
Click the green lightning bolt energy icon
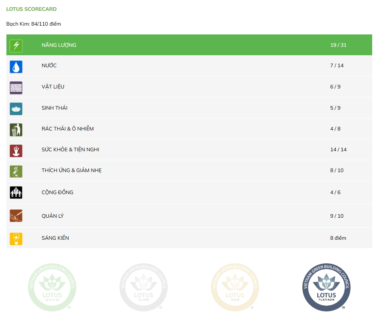[x=16, y=46]
